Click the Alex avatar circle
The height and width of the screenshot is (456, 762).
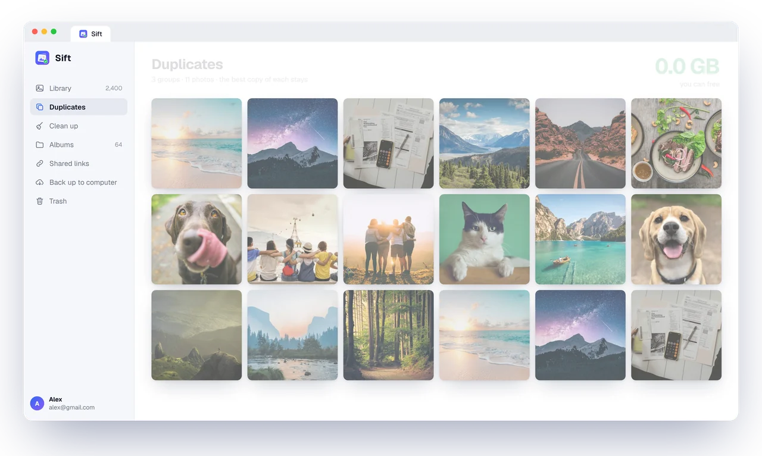tap(37, 403)
